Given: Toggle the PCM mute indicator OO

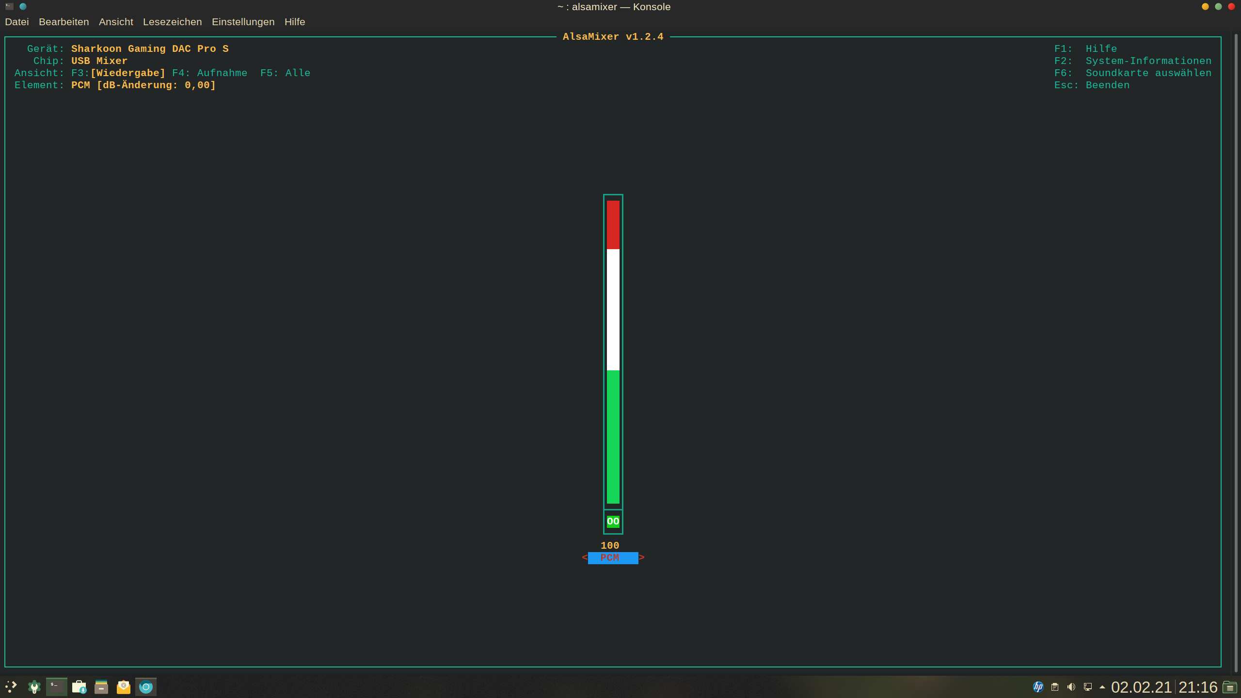Looking at the screenshot, I should [613, 522].
